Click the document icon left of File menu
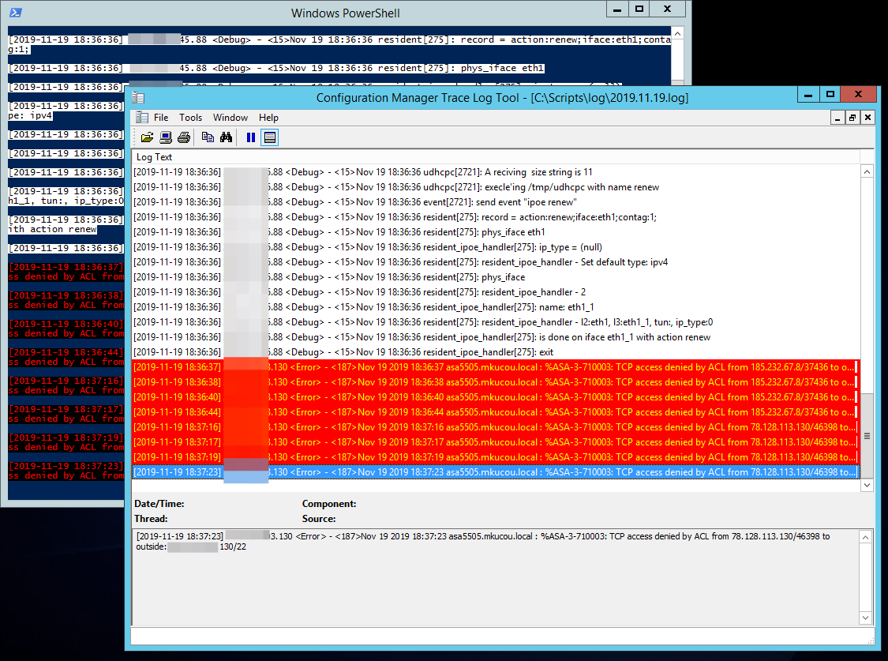Viewport: 888px width, 661px height. pyautogui.click(x=142, y=118)
